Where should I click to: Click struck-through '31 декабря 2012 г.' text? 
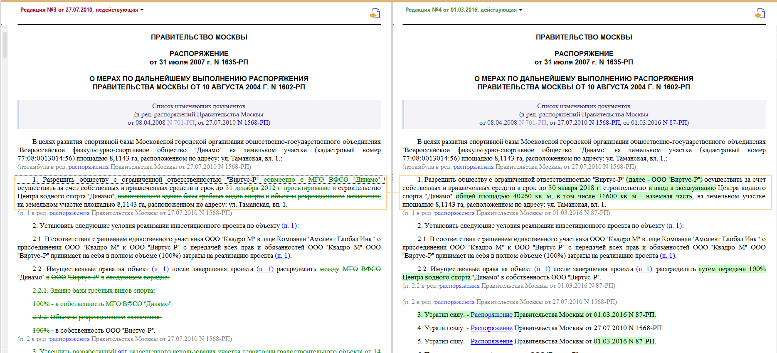254,188
